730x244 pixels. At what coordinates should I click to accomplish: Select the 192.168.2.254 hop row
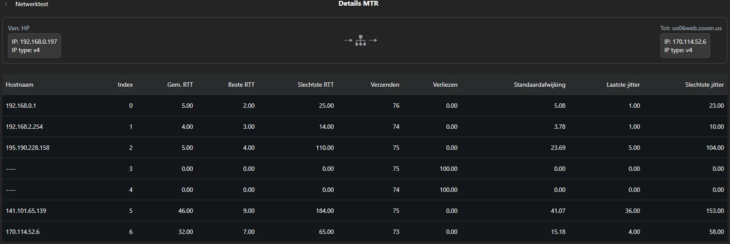(365, 127)
